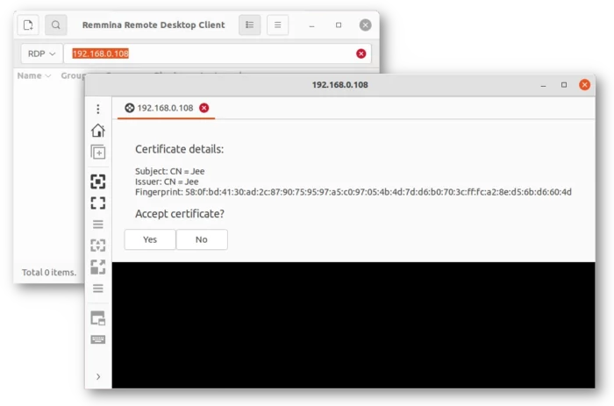Select the 192.168.0.108 connection tab
614x406 pixels.
click(x=165, y=108)
